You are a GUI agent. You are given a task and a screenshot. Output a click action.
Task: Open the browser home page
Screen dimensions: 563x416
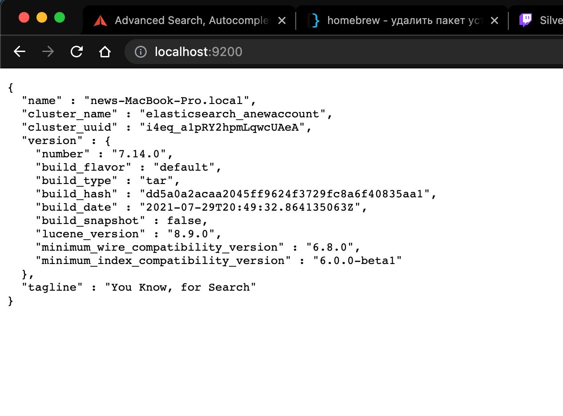coord(105,52)
